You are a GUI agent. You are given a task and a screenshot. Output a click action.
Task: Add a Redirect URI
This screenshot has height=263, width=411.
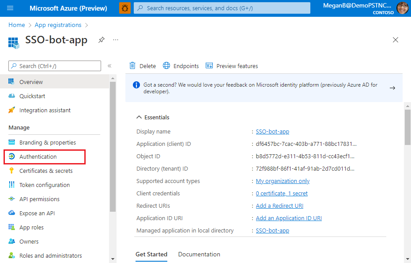click(x=279, y=206)
